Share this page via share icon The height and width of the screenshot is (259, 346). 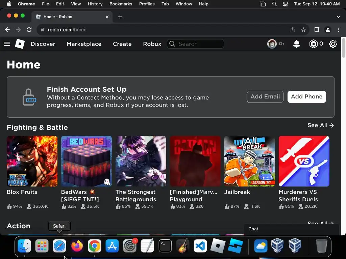(x=293, y=30)
